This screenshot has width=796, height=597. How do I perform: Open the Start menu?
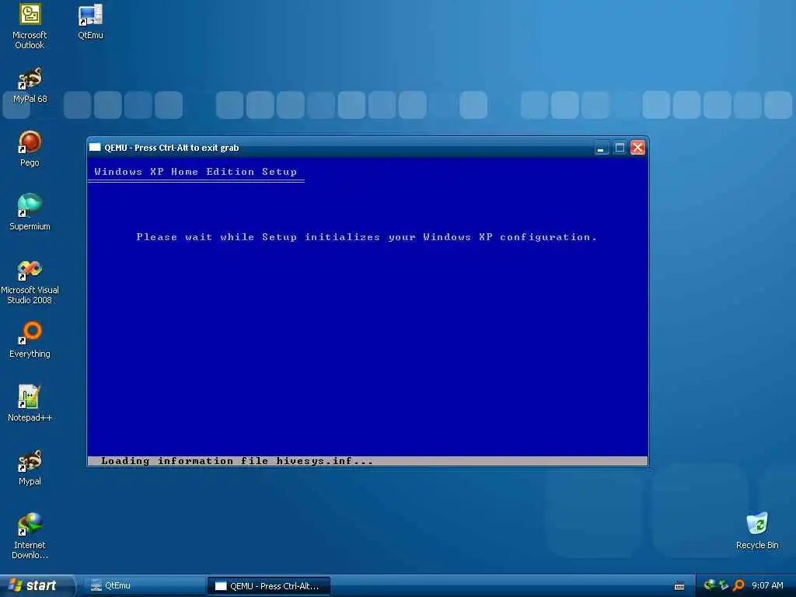(36, 585)
